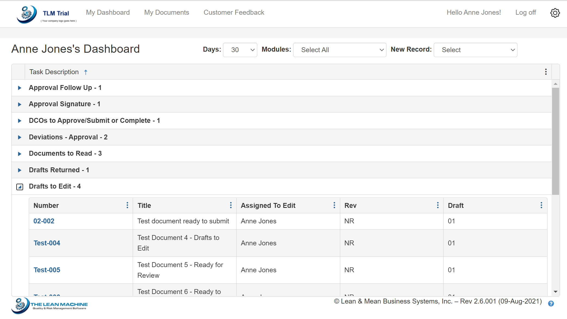Open Customer Feedback menu item
Viewport: 567px width, 319px height.
[234, 12]
